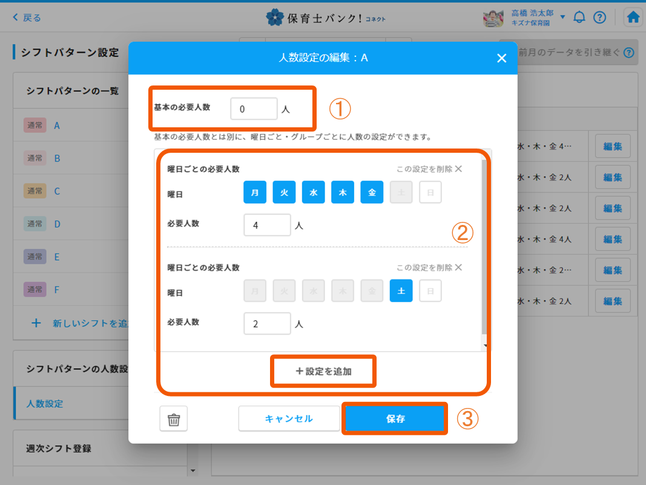Toggle 日 weekday in second setting
This screenshot has width=646, height=485.
[430, 291]
